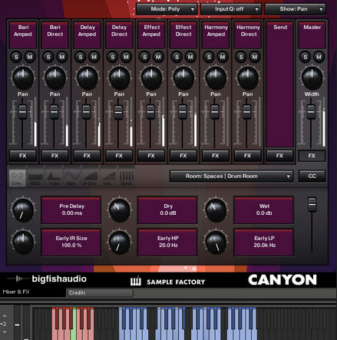The height and width of the screenshot is (340, 337).
Task: Open FX for Effect Amped channel
Action: point(151,156)
